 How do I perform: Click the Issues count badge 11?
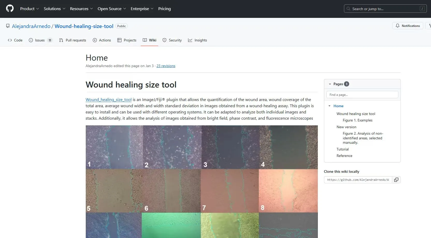(x=50, y=40)
